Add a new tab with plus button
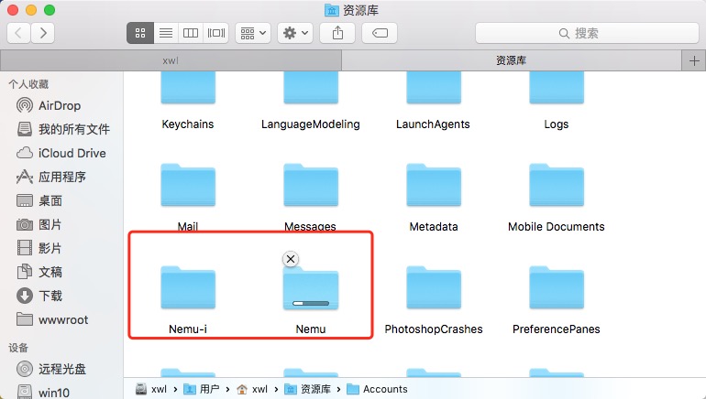This screenshot has width=706, height=399. pyautogui.click(x=694, y=60)
